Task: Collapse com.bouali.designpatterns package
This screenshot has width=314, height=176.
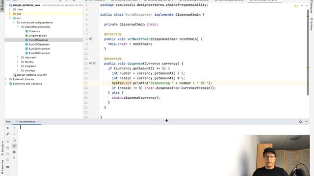Action: point(14,22)
